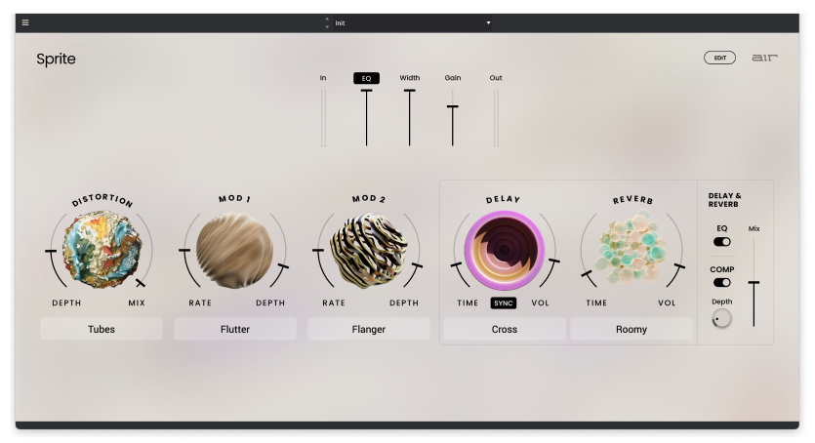815x443 pixels.
Task: Select the Delay pink ring orb
Action: [504, 251]
